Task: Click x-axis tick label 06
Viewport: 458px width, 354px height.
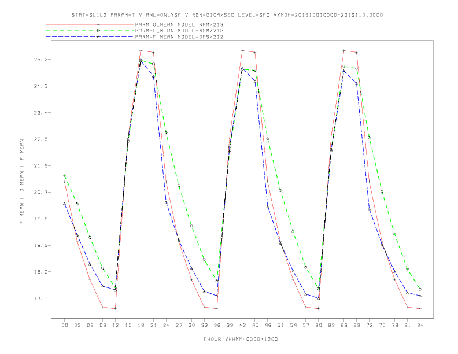Action: point(90,325)
